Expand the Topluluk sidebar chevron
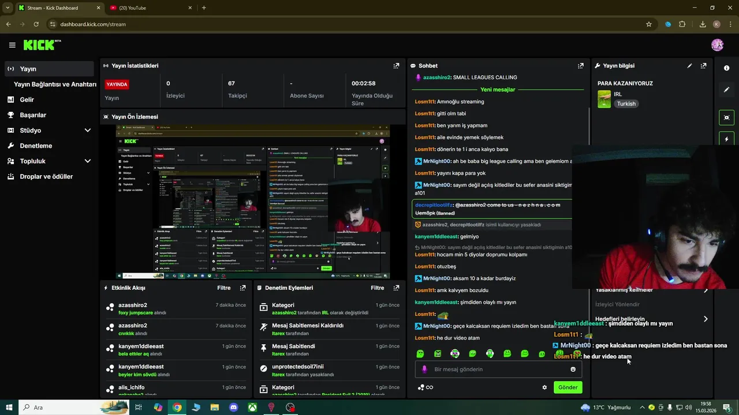Image resolution: width=739 pixels, height=415 pixels. click(87, 161)
